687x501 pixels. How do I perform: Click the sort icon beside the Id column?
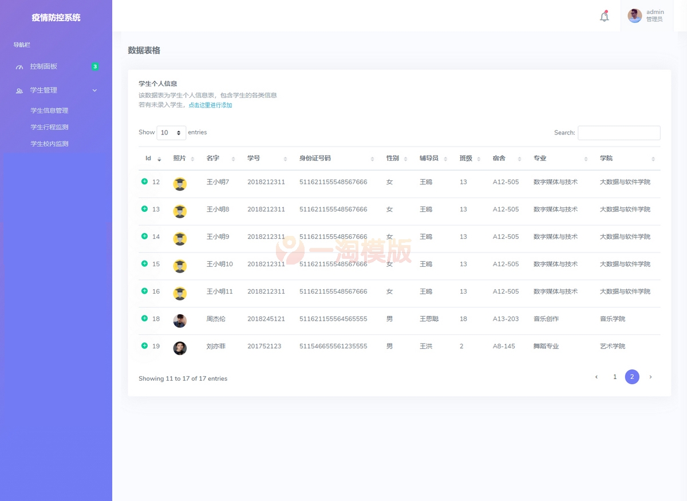159,158
